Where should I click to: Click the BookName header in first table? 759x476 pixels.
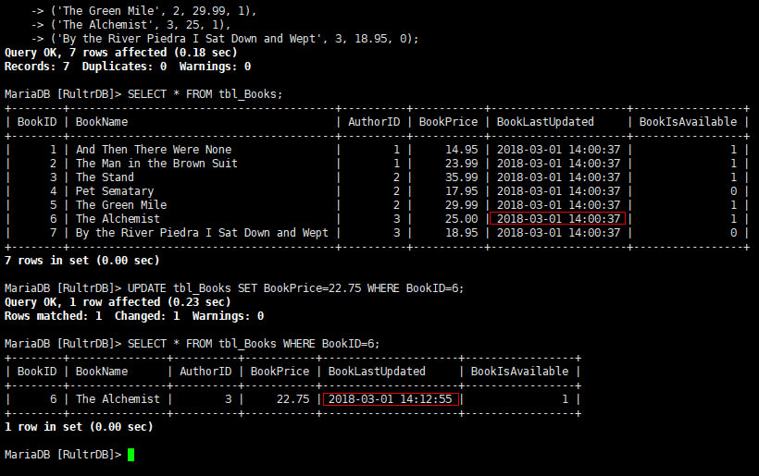pyautogui.click(x=102, y=122)
